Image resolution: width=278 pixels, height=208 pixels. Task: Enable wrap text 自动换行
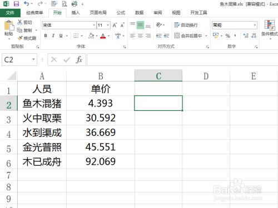click(186, 25)
